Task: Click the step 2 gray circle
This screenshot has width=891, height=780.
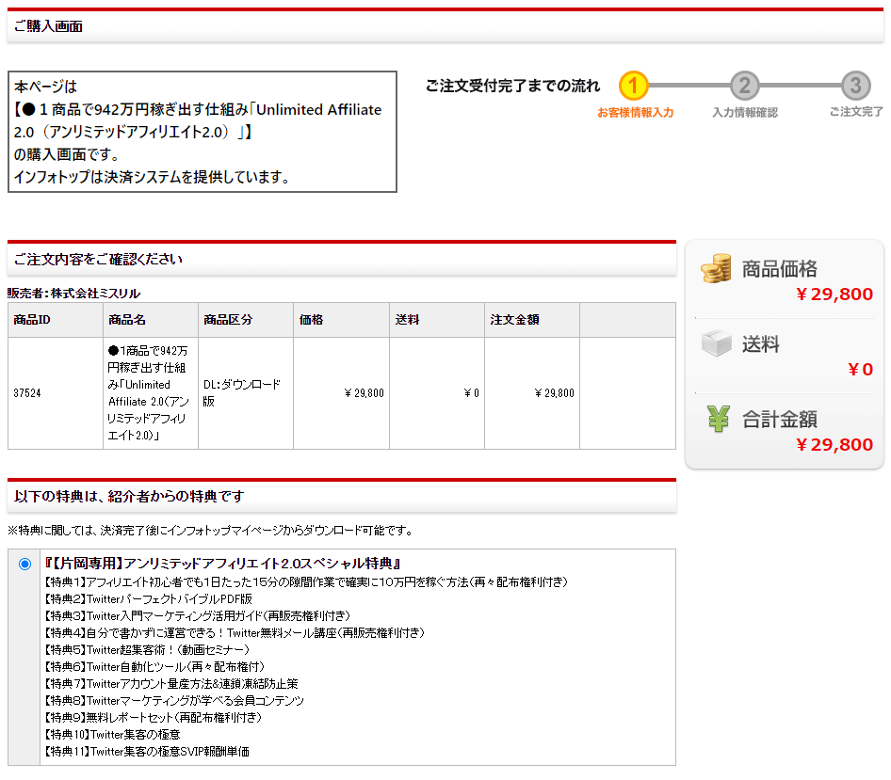Action: 744,87
